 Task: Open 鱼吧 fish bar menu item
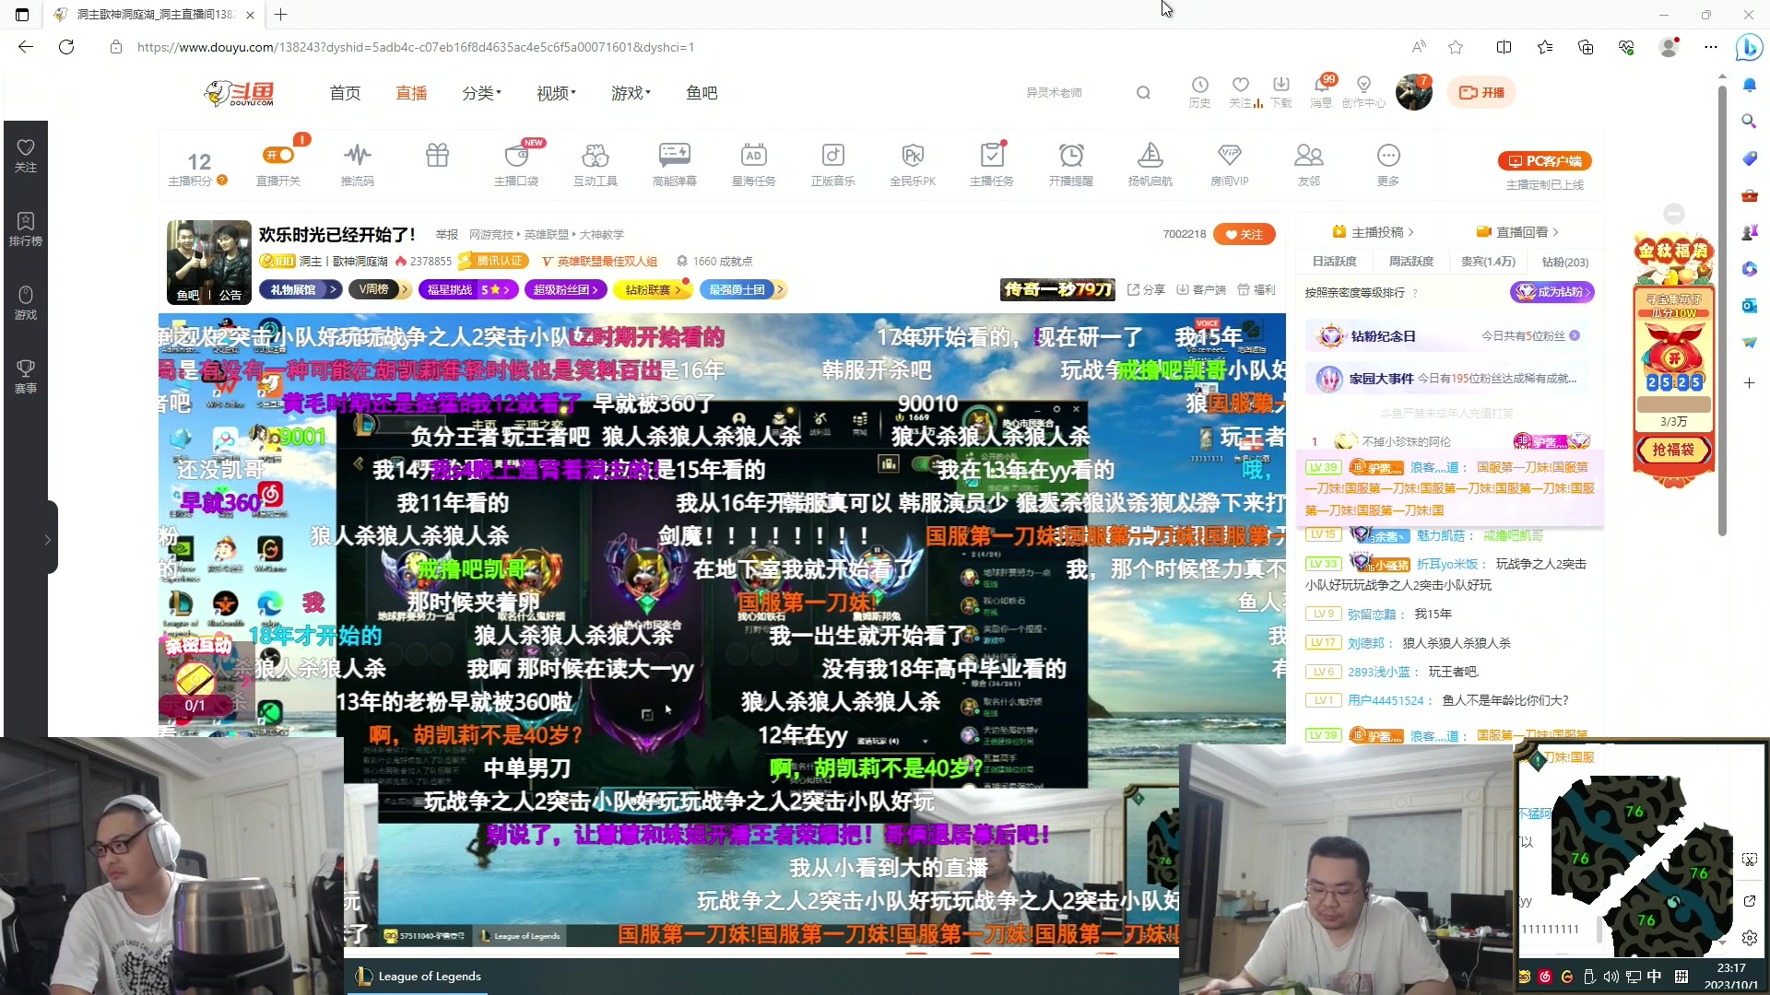coord(702,93)
